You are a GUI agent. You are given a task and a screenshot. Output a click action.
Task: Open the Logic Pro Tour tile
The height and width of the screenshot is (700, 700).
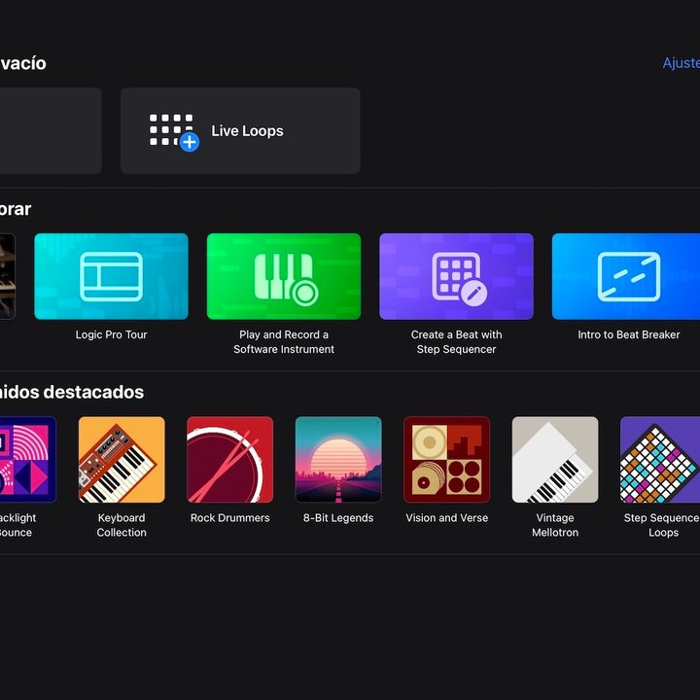point(111,276)
